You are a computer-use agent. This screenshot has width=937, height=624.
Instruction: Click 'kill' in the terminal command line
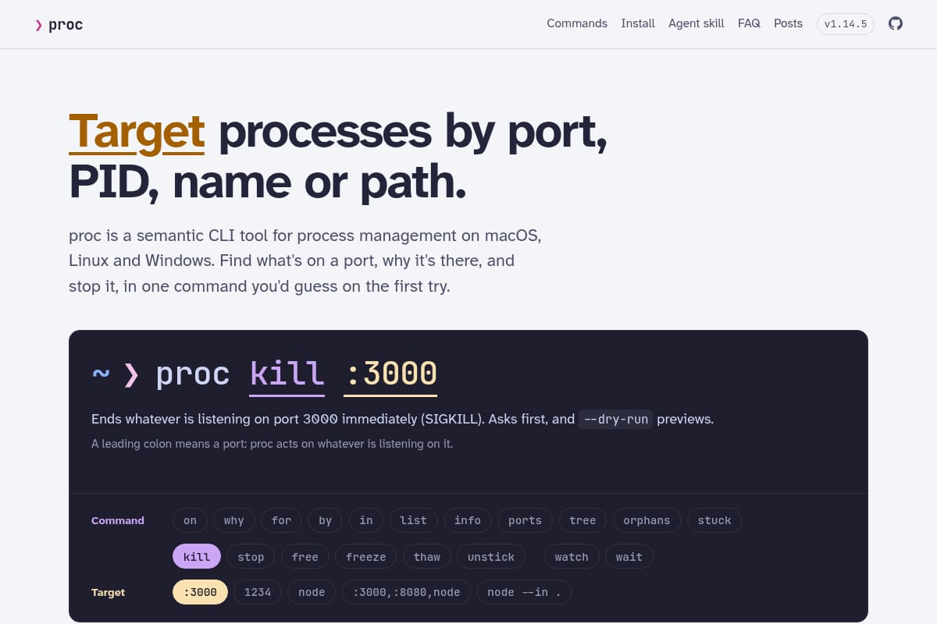(287, 374)
